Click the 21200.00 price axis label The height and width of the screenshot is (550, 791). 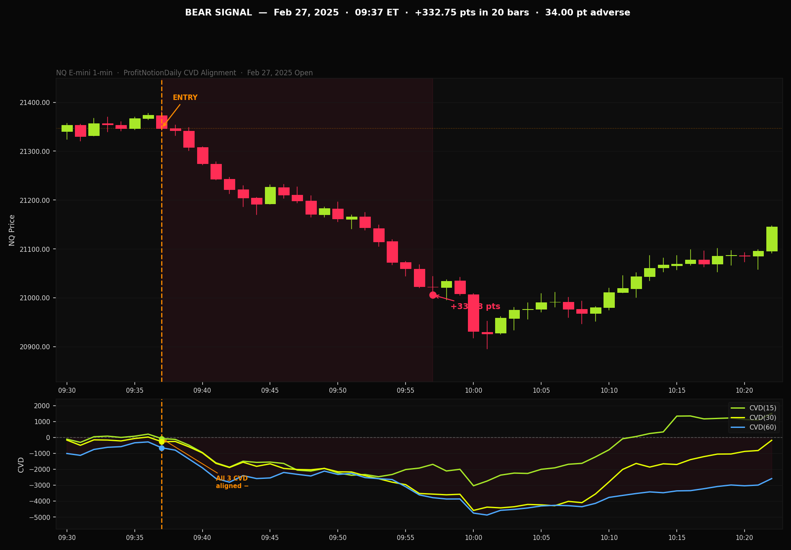coord(35,200)
